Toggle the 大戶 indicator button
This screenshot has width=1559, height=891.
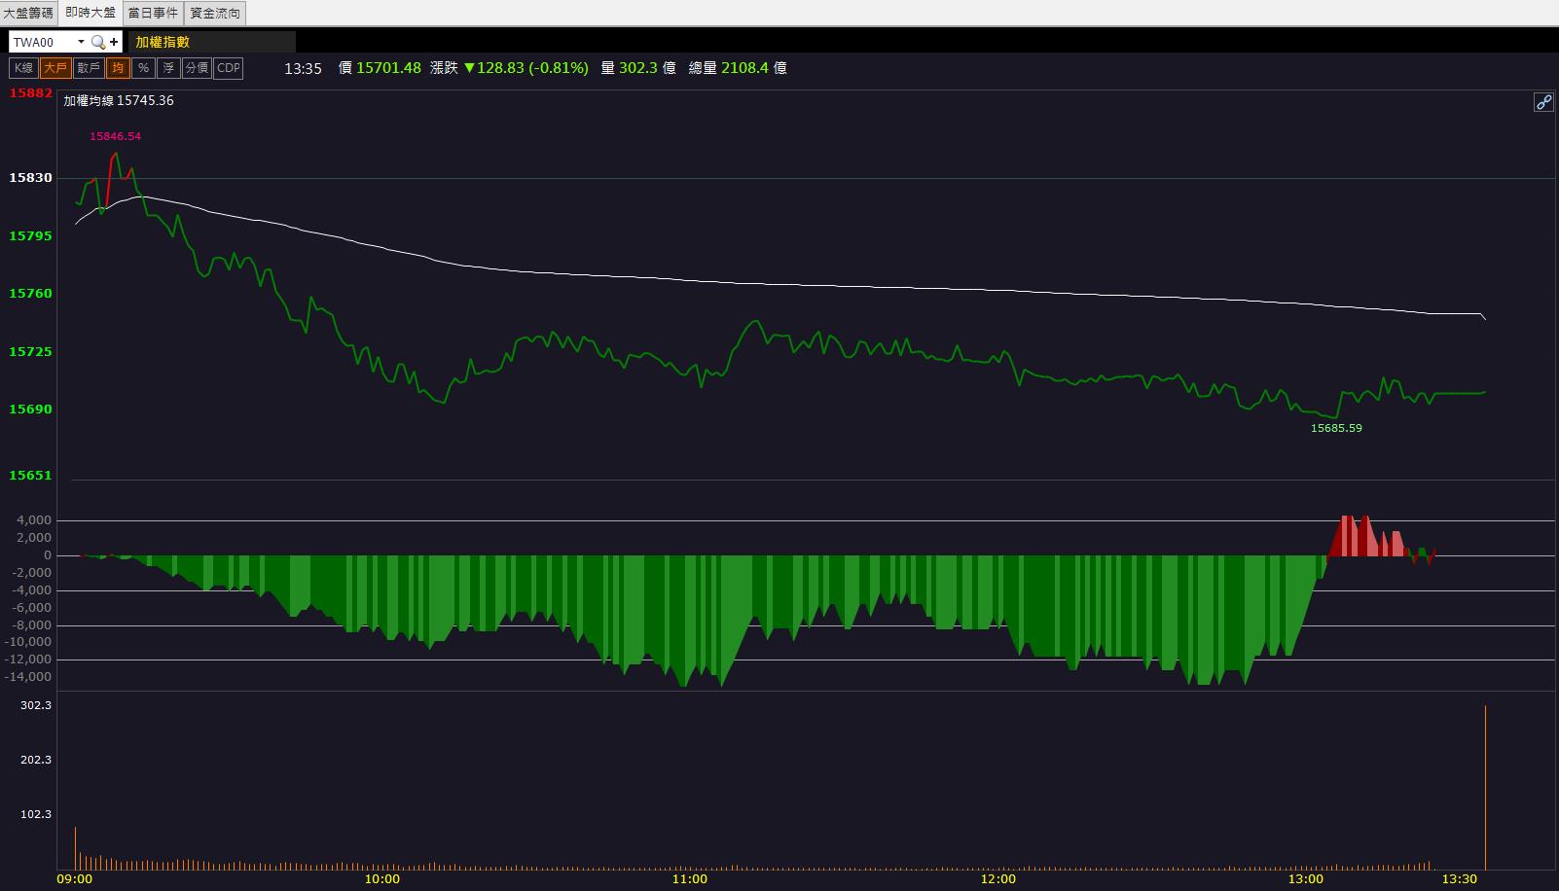(55, 68)
